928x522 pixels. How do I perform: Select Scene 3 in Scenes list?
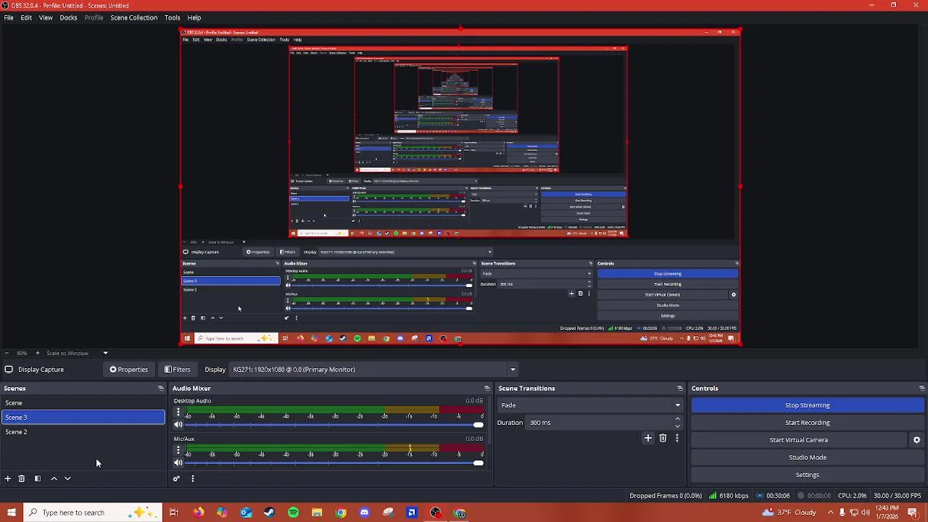83,418
